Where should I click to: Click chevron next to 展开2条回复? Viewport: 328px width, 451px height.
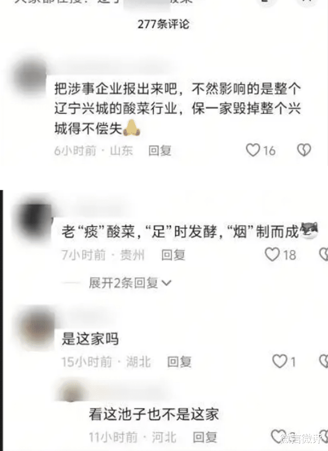pos(166,283)
